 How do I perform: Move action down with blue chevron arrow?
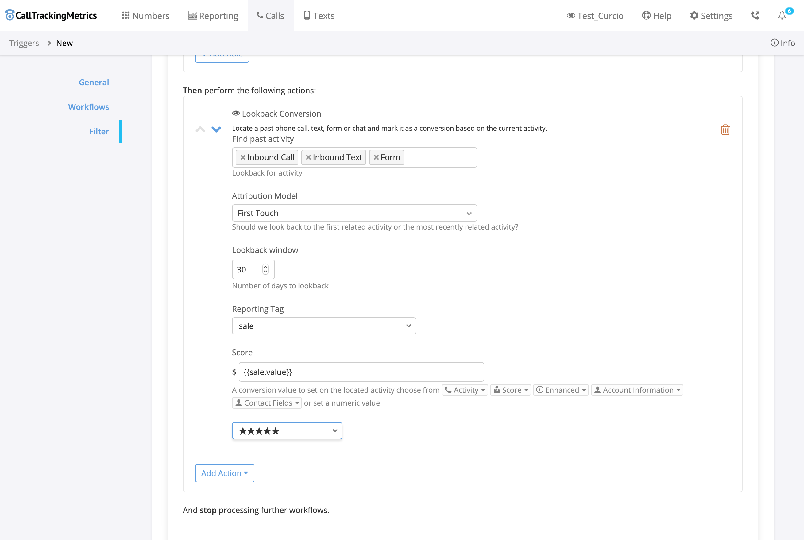216,129
